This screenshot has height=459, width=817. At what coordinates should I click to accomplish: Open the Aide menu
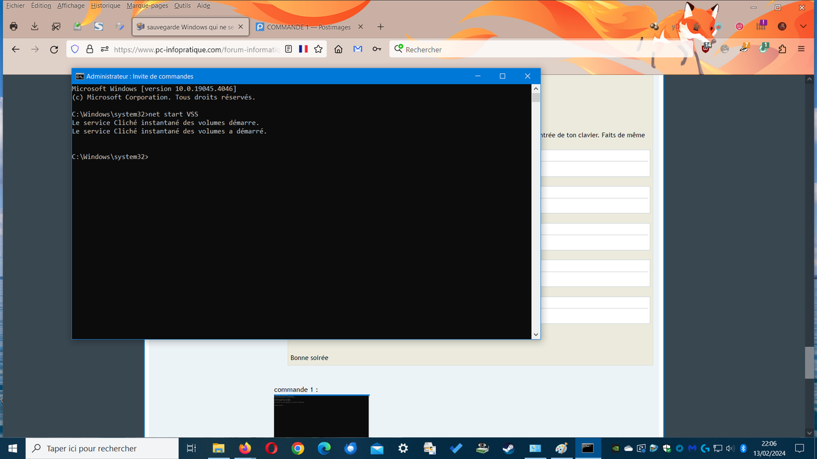pyautogui.click(x=203, y=5)
